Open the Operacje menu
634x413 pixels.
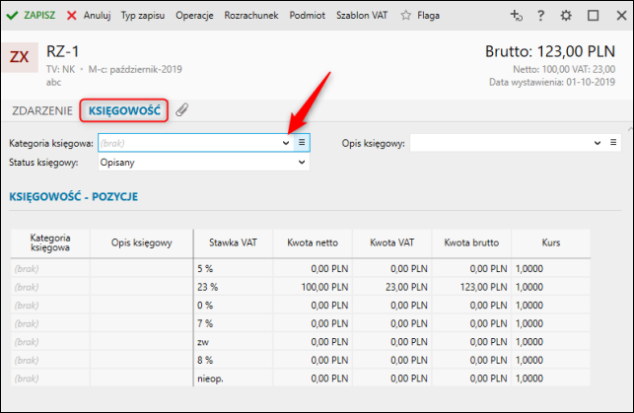pyautogui.click(x=194, y=16)
